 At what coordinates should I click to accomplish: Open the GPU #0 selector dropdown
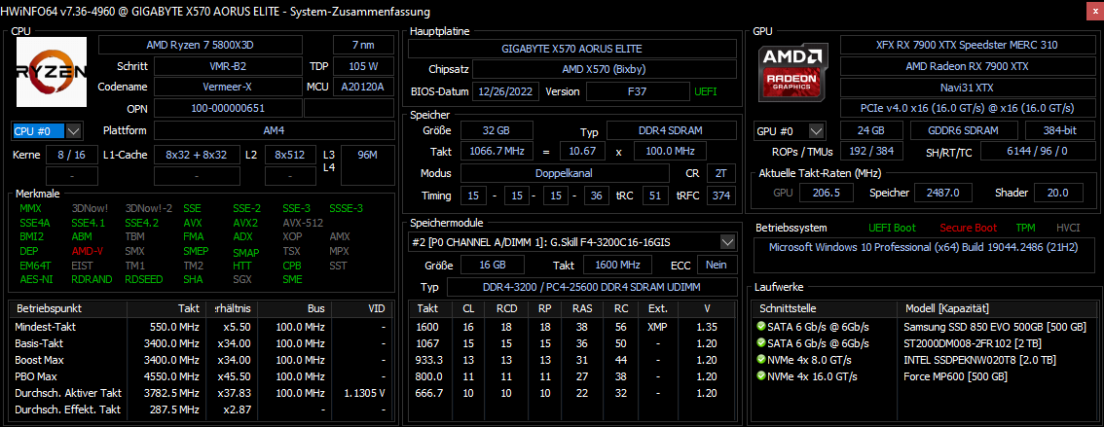[x=816, y=131]
